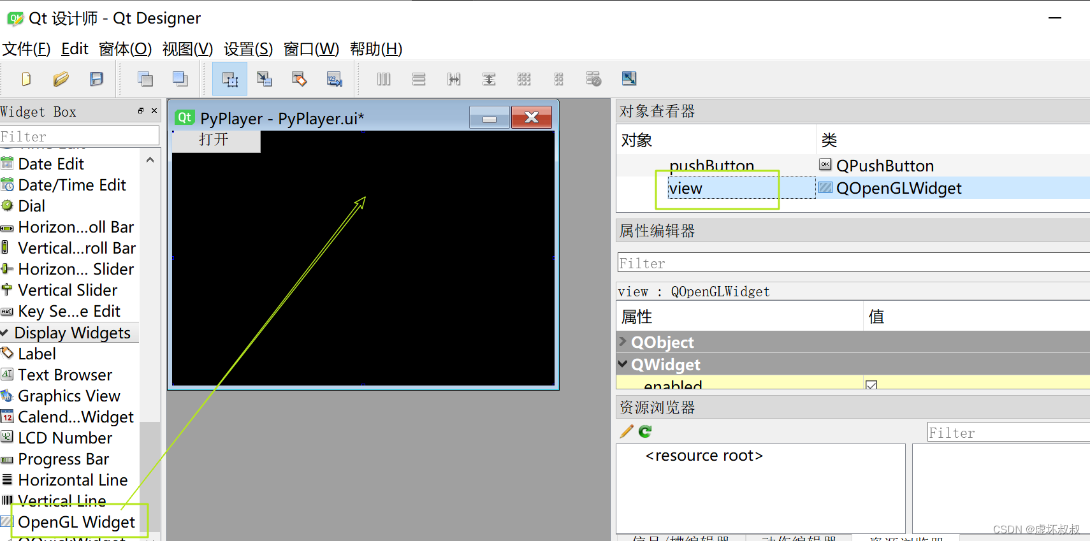The image size is (1090, 541).
Task: Select the Edit Tab Order icon
Action: coord(335,79)
